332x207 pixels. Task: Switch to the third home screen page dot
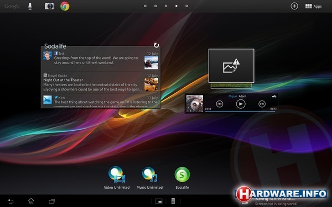click(x=166, y=6)
